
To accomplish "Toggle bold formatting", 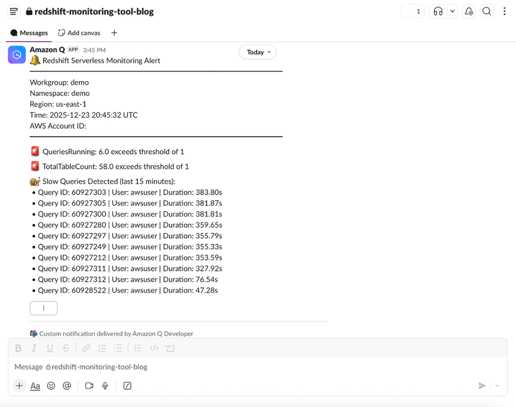I will [19, 349].
